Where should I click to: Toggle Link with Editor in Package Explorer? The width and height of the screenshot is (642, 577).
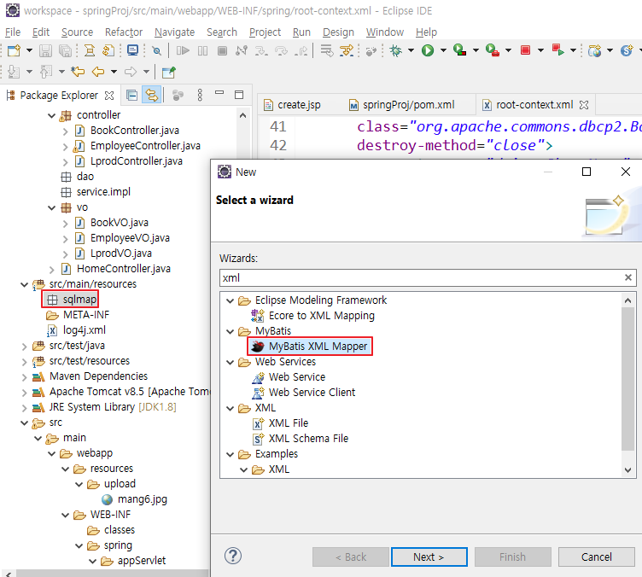pyautogui.click(x=151, y=96)
